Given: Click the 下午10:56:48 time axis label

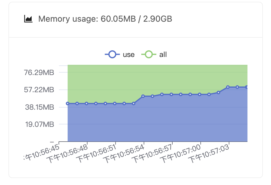Looking at the screenshot, I should point(67,153).
